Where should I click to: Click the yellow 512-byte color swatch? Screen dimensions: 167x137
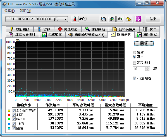point(9,111)
